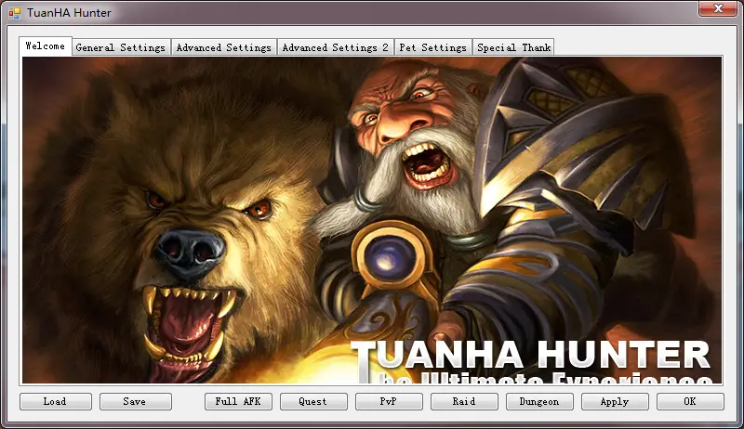The width and height of the screenshot is (744, 429).
Task: View the Special Thank tab
Action: [x=513, y=47]
